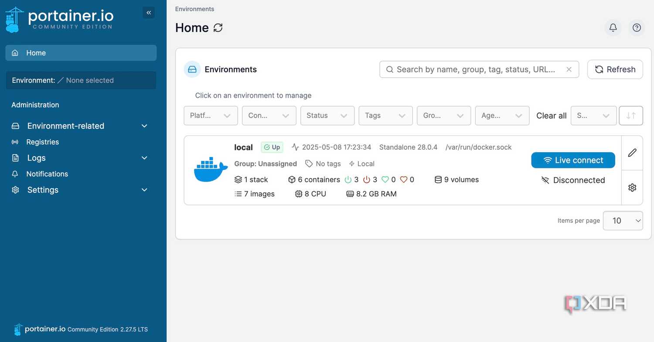Open the help question-mark icon

(637, 28)
